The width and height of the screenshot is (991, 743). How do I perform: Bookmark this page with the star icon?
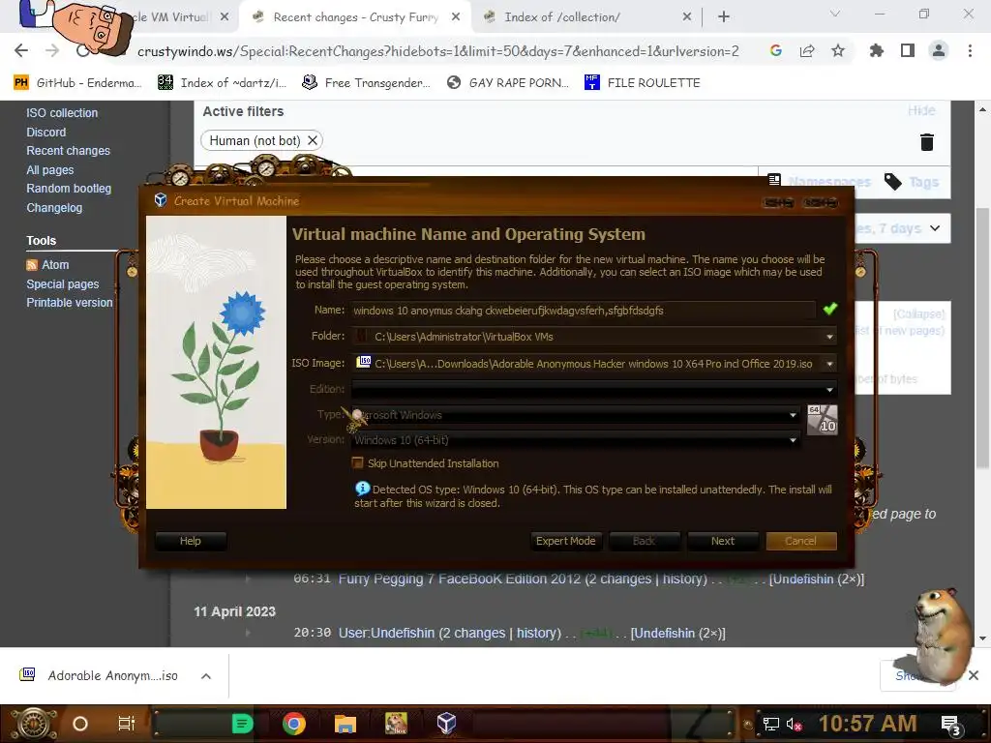837,50
